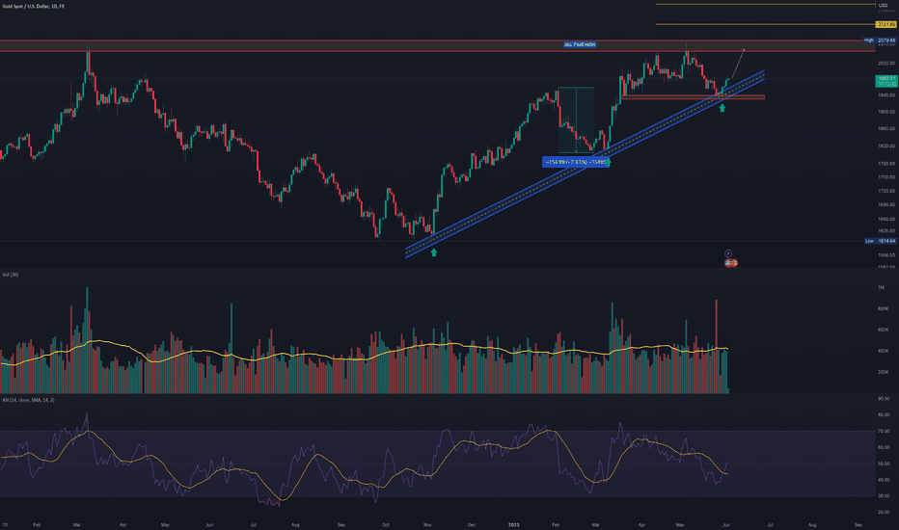Click the 2023 year label on time axis
Screen dimensions: 899x530
(x=514, y=525)
